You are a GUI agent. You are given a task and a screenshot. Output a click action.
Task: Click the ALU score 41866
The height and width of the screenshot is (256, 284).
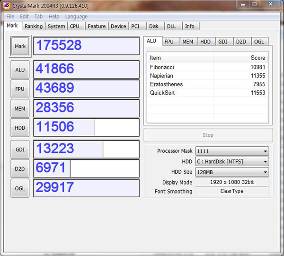87,70
